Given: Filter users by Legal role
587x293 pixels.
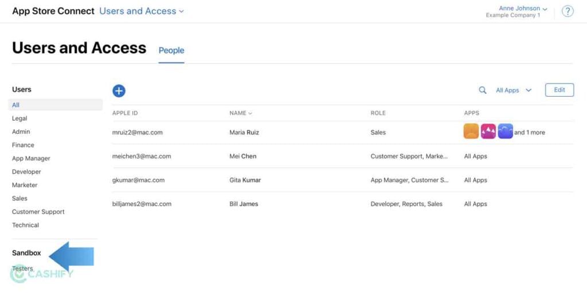Looking at the screenshot, I should click(x=19, y=118).
